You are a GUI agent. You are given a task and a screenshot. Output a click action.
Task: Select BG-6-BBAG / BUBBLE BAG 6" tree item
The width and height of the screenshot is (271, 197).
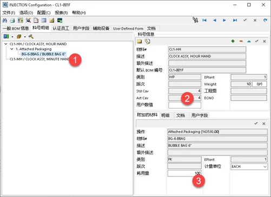(43, 54)
